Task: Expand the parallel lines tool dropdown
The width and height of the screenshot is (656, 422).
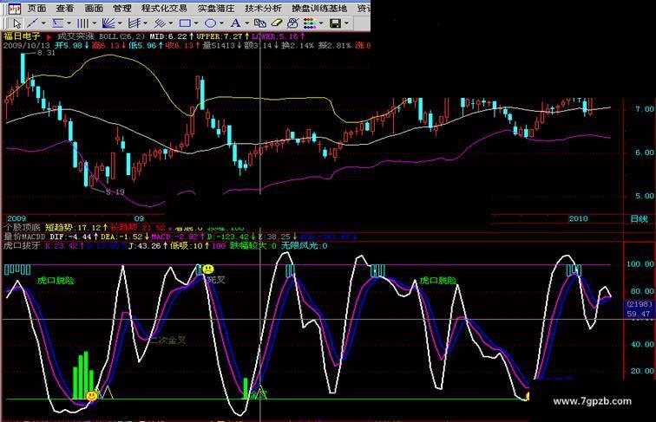Action: click(x=171, y=23)
